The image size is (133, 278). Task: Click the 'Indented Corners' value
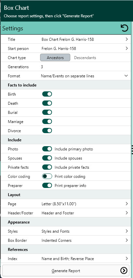56,240
